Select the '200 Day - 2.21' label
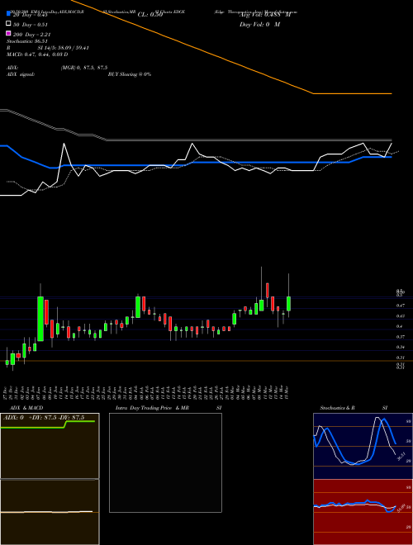The width and height of the screenshot is (413, 545). click(32, 35)
